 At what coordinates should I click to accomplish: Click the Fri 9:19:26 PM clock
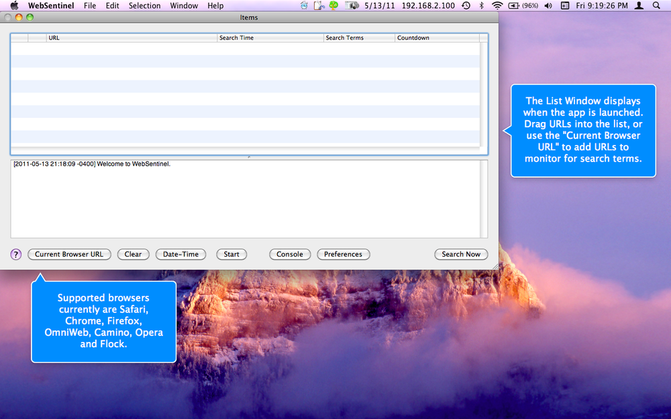602,5
